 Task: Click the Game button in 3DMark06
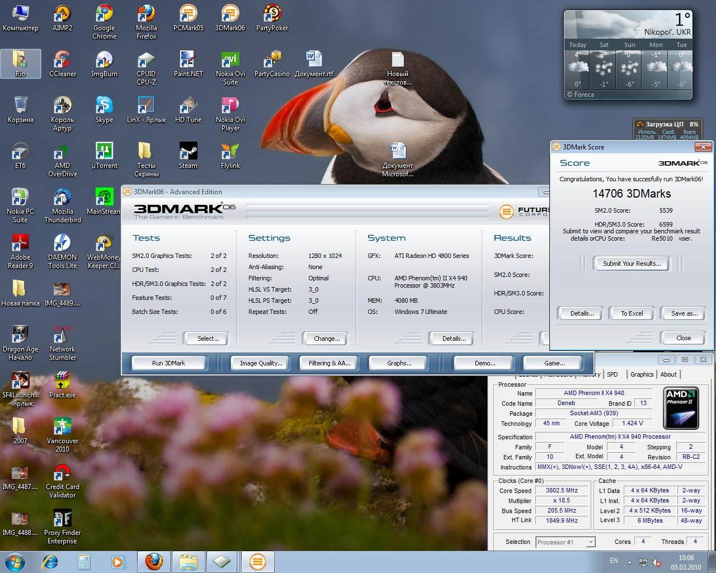point(554,363)
